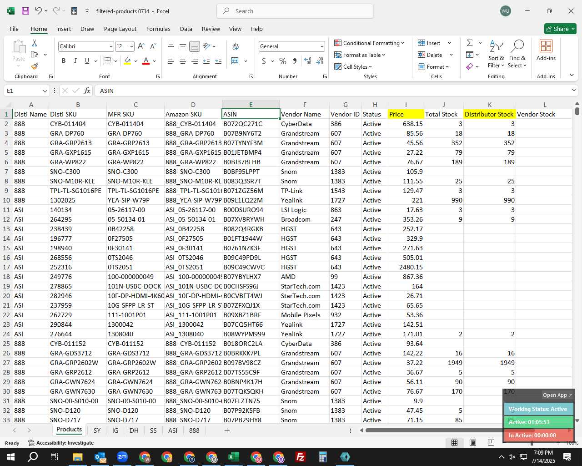The height and width of the screenshot is (466, 582).
Task: Toggle Bold formatting
Action: pos(64,61)
